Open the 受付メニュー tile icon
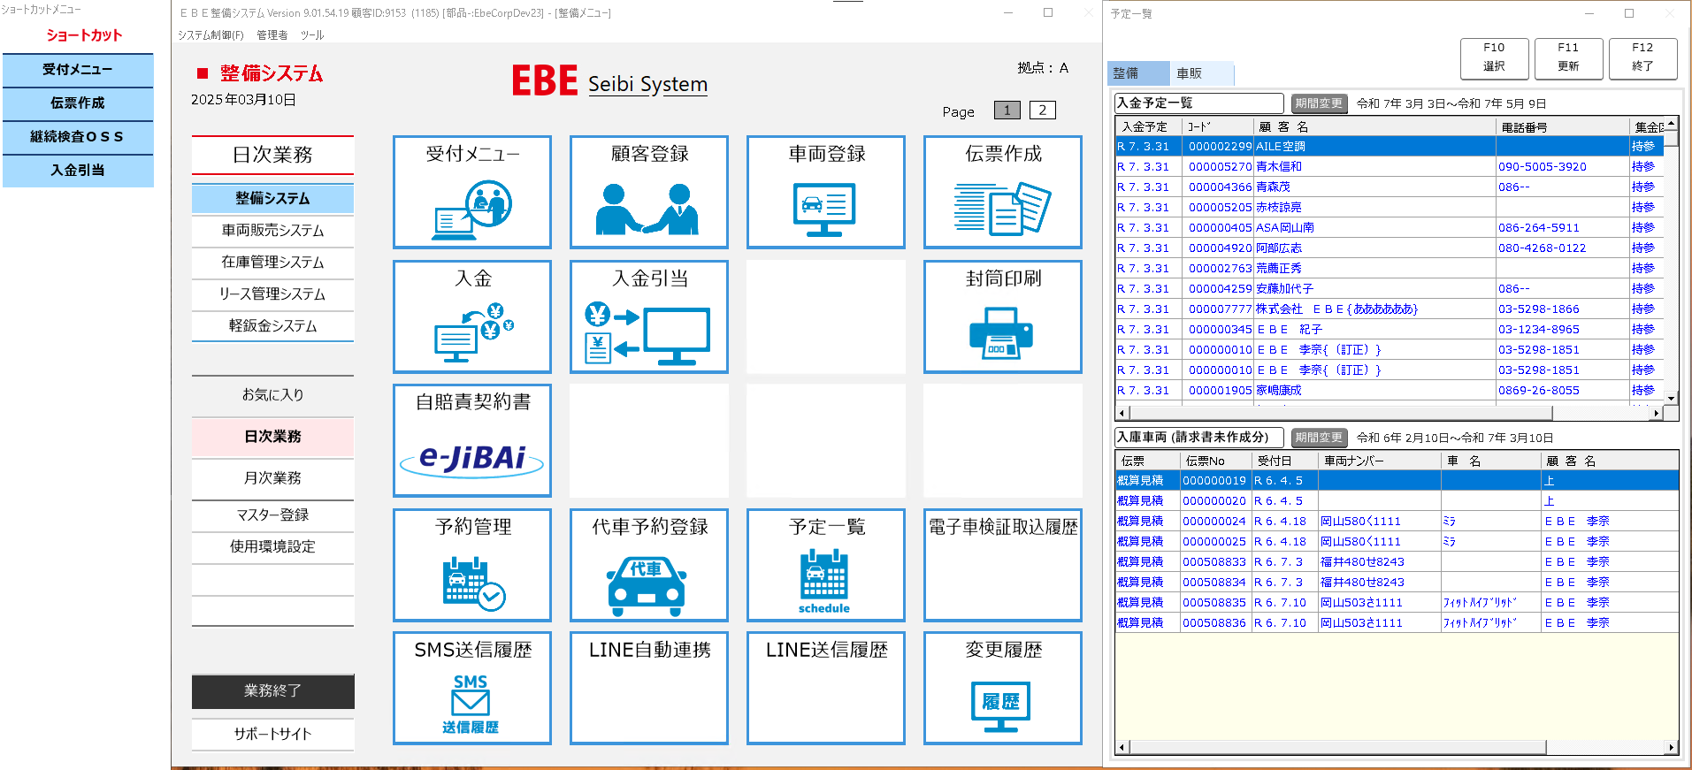 (472, 192)
